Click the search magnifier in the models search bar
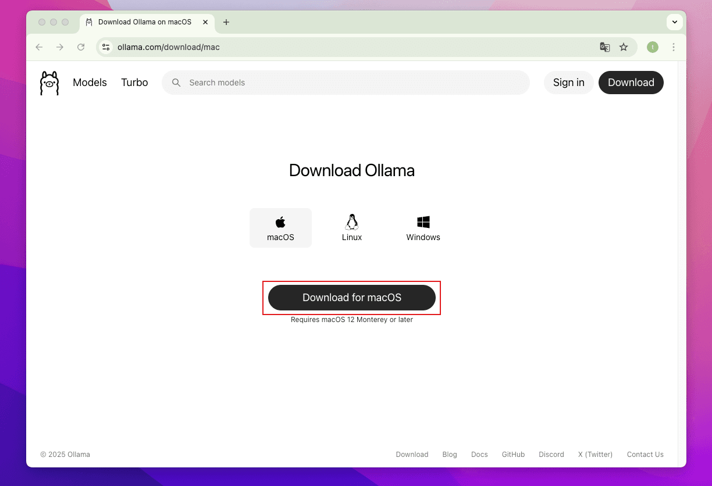Screen dimensions: 712x486 [x=176, y=83]
